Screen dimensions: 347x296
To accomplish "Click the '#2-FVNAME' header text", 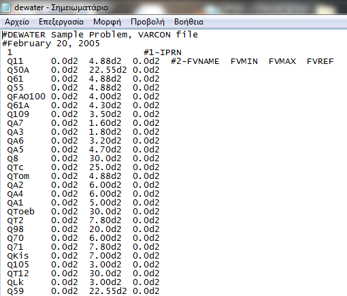I will tap(195, 61).
